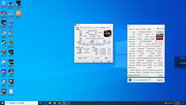Launch Discord from the desktop
The image size is (186, 105).
coord(4,63)
